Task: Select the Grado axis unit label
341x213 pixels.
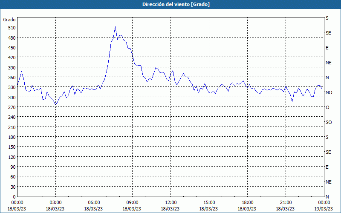Action: coord(9,20)
